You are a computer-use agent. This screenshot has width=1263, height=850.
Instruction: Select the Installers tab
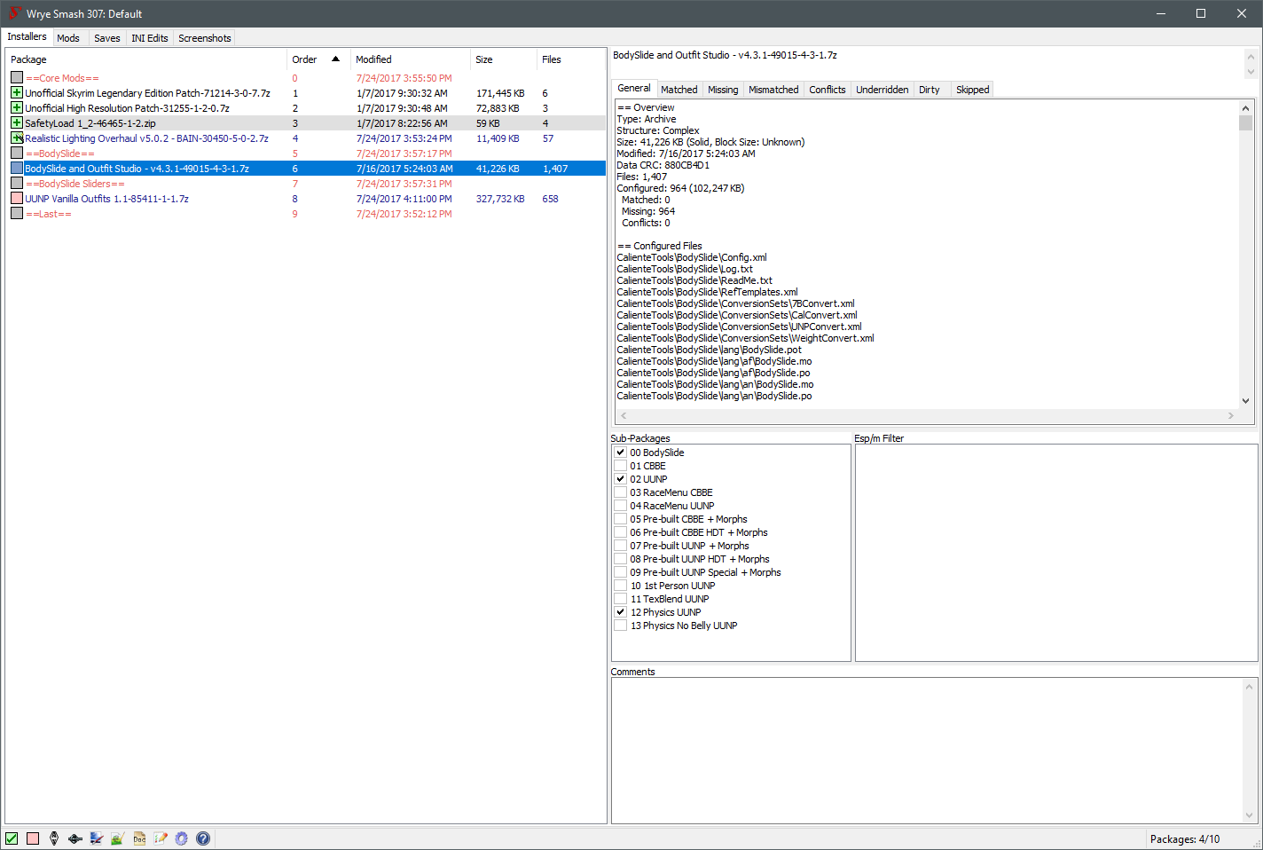click(27, 36)
